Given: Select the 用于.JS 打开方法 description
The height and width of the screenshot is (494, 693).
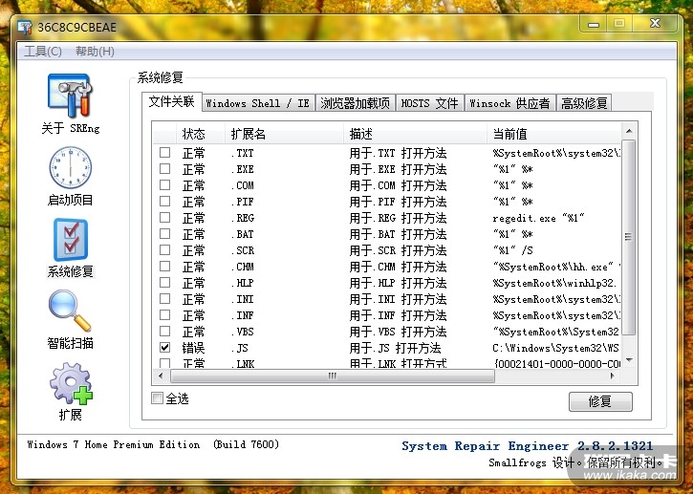Looking at the screenshot, I should click(x=395, y=348).
